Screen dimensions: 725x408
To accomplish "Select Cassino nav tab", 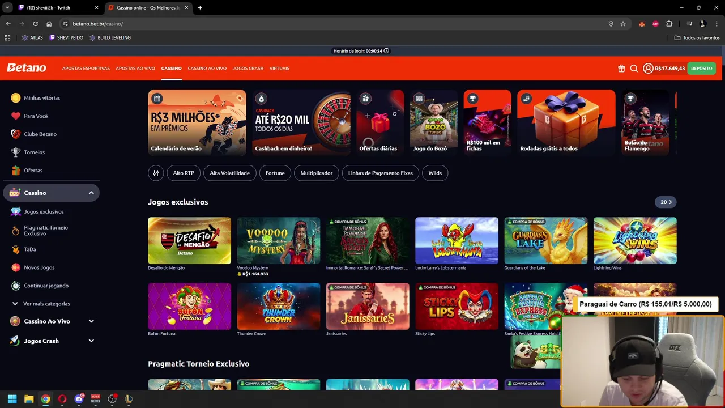I will [x=171, y=69].
